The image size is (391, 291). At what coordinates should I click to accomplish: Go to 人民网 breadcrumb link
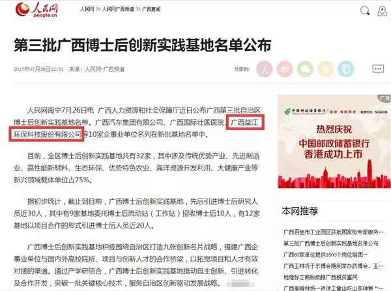[87, 9]
